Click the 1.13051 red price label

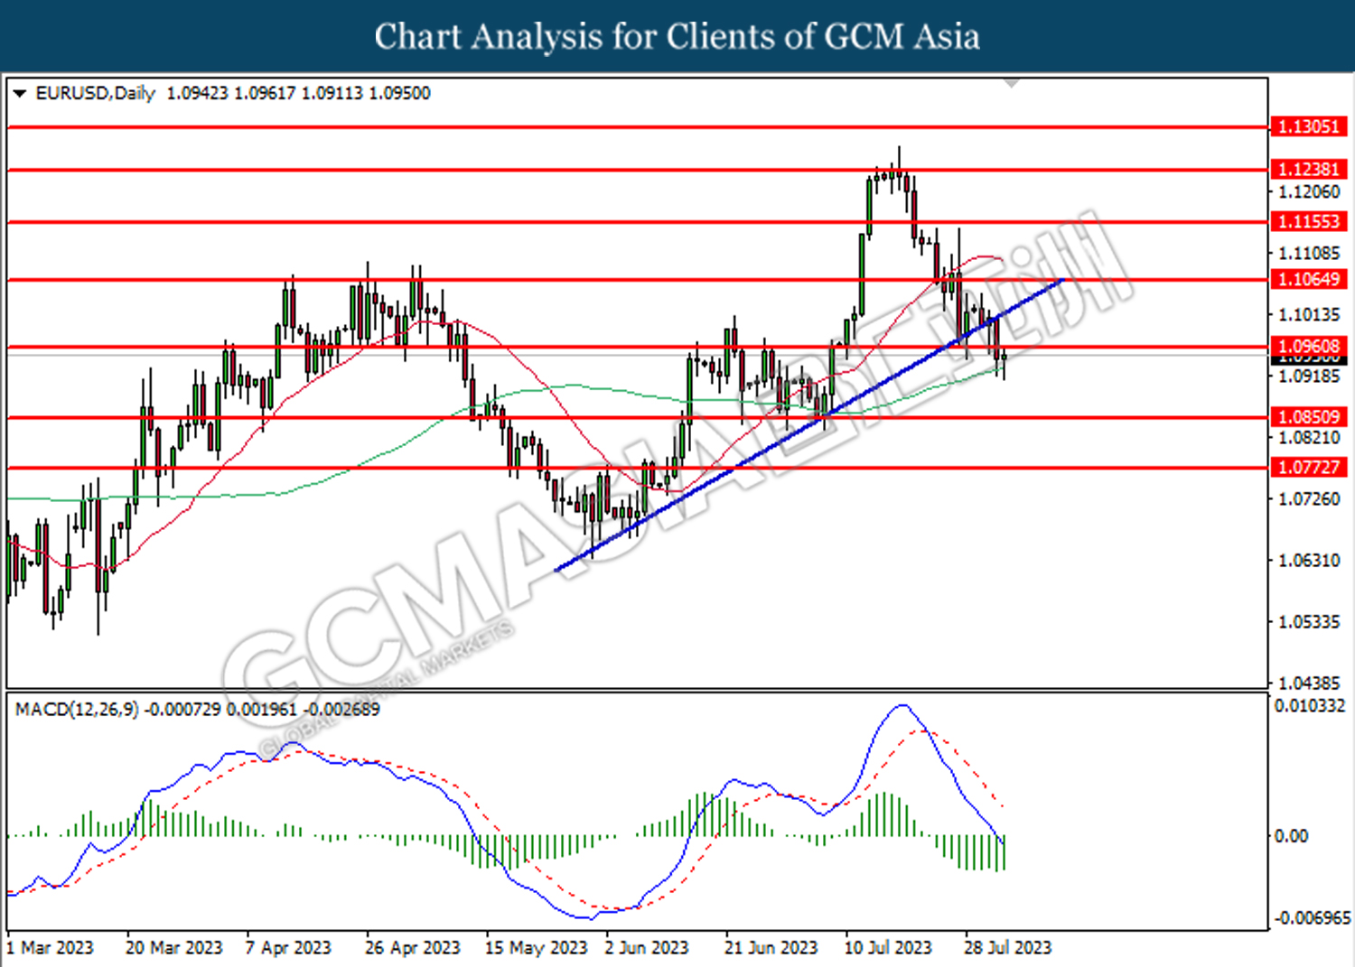1308,126
